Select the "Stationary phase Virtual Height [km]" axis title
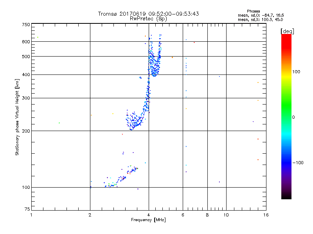The height and width of the screenshot is (234, 313). [17, 117]
